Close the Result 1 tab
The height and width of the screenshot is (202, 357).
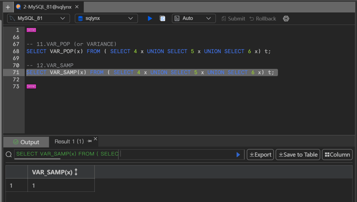[x=95, y=139]
